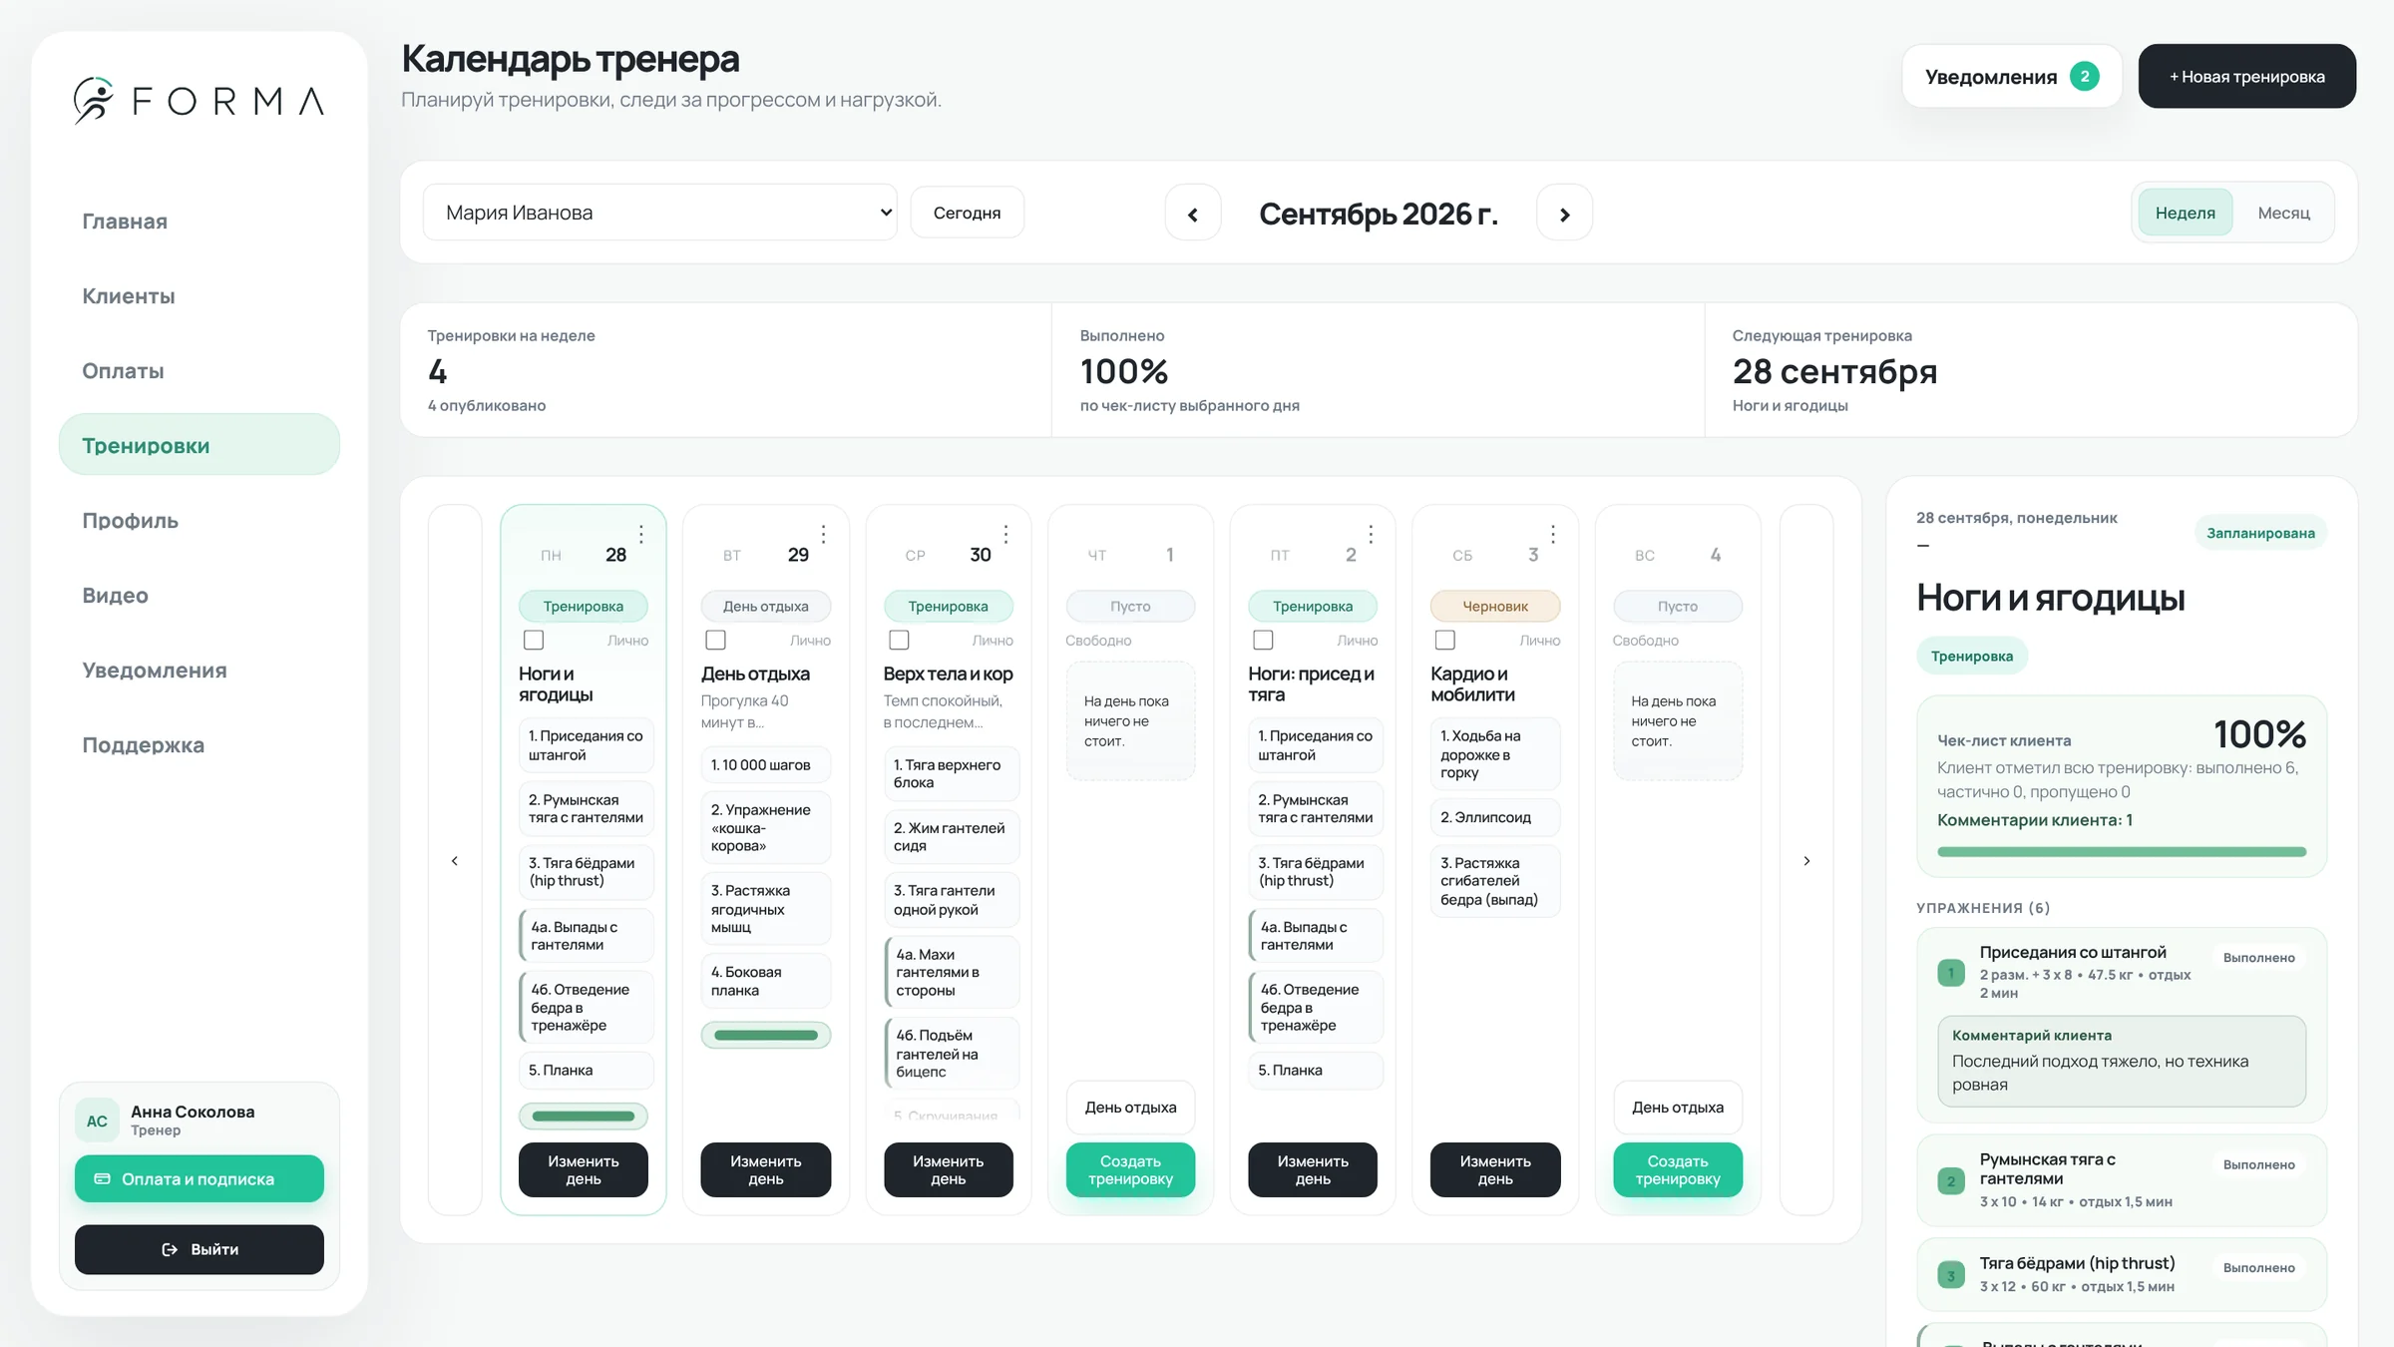Toggle Лично checkbox for Tuesday 29
Viewport: 2394px width, 1347px height.
click(715, 640)
